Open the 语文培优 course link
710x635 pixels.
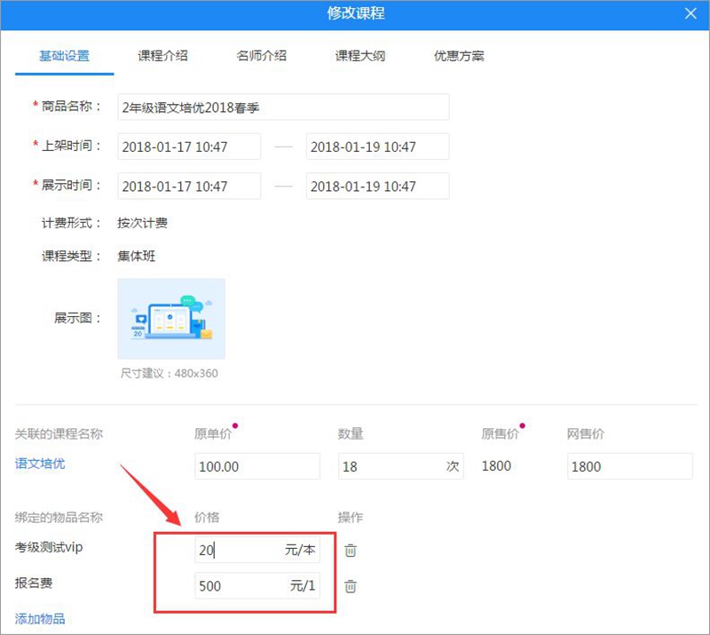tap(40, 464)
